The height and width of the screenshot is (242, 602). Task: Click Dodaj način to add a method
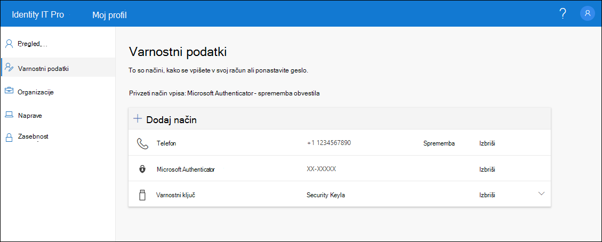(172, 119)
